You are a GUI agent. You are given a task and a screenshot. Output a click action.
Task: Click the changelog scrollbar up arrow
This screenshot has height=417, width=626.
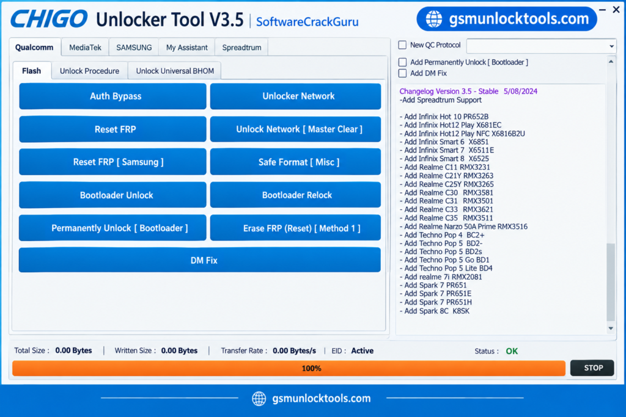click(x=611, y=62)
